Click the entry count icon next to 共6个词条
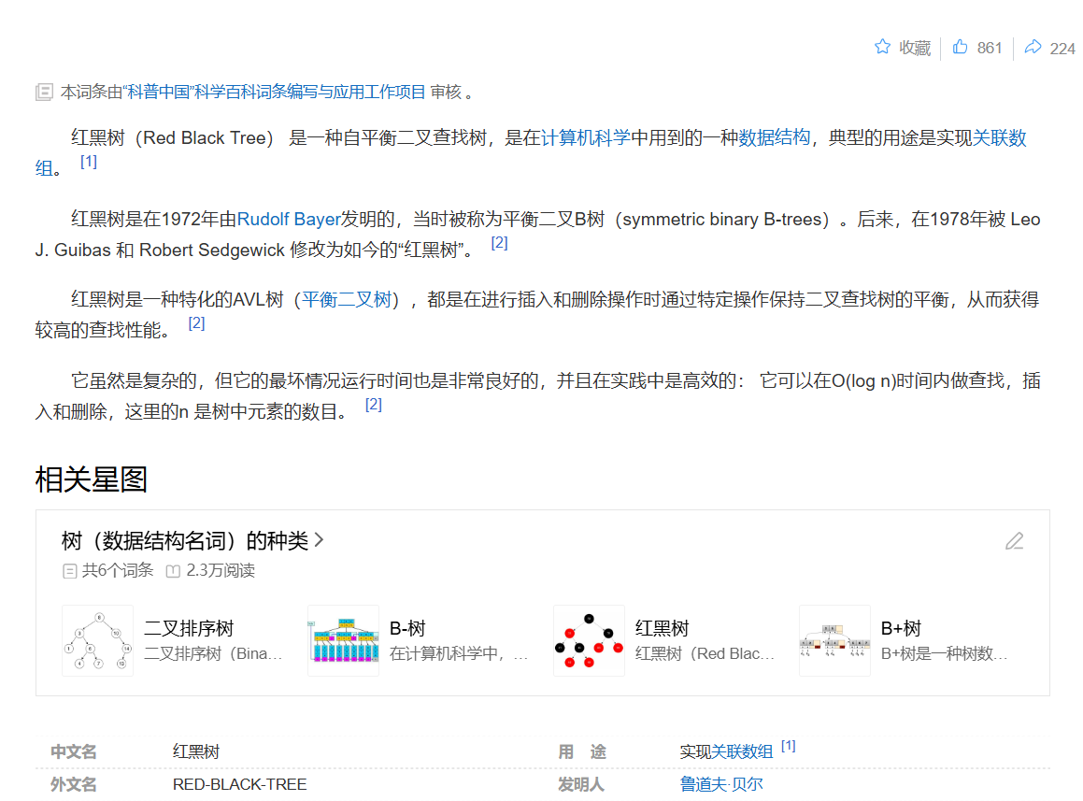The image size is (1083, 801). tap(70, 571)
